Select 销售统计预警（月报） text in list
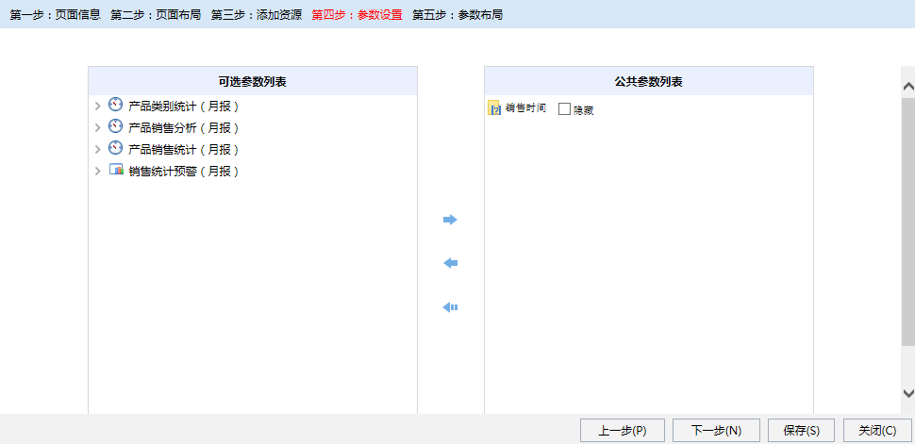Screen dimensions: 915x444 pos(183,172)
